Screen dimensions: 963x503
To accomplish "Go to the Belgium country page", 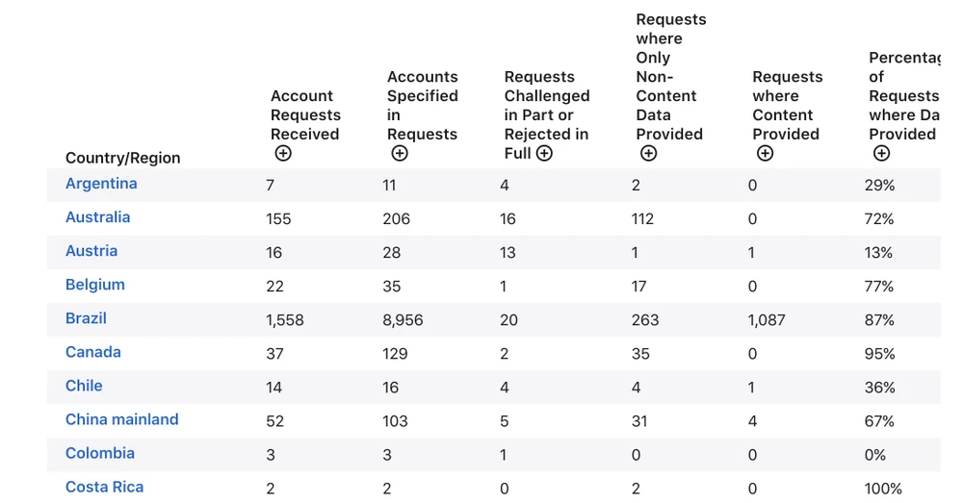I will click(x=95, y=285).
